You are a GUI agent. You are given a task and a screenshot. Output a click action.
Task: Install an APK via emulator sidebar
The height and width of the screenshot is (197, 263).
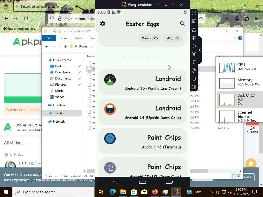(194, 29)
